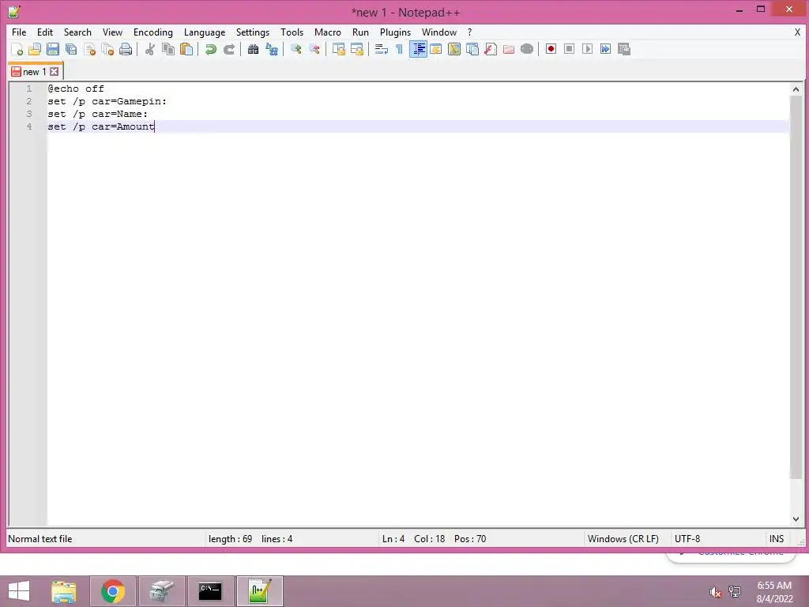Click the Close document toolbar icon
809x607 pixels.
[x=89, y=49]
